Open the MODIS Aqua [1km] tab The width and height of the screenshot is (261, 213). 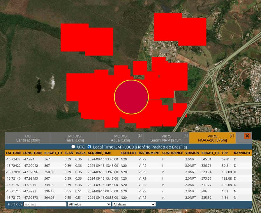(x=120, y=138)
